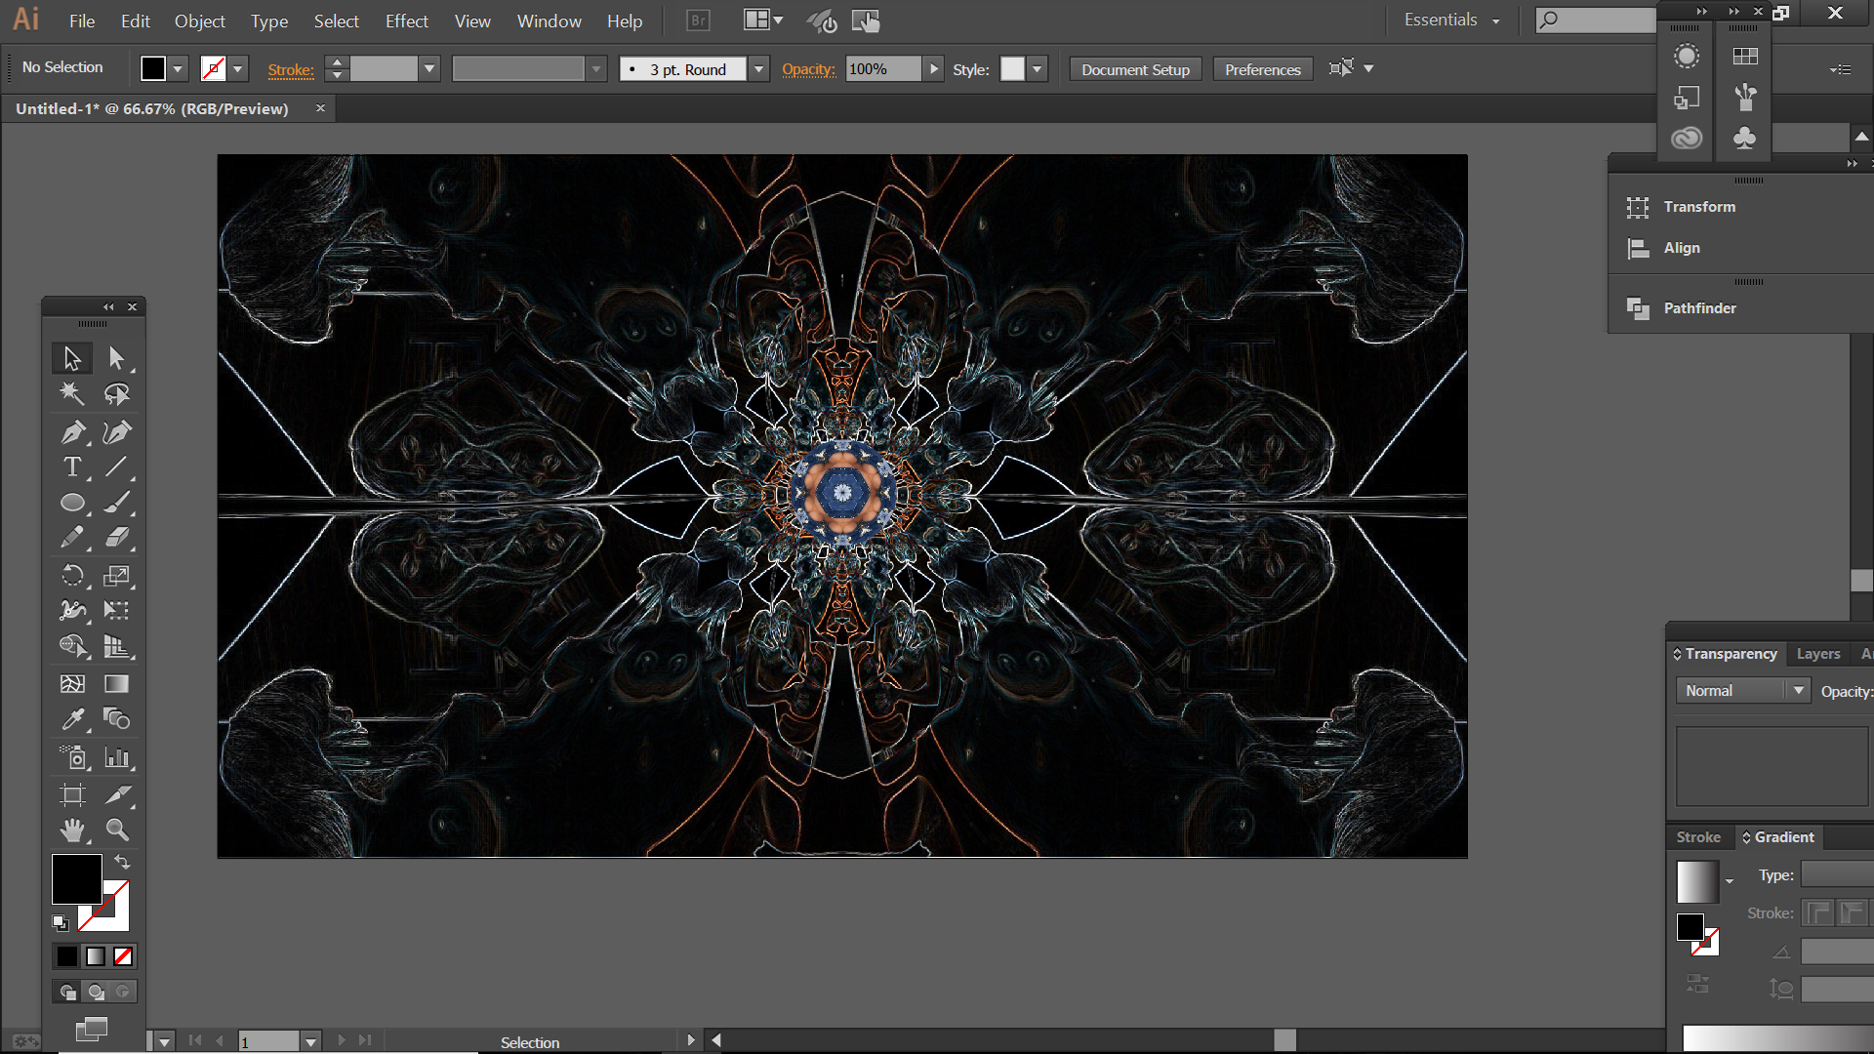
Task: Select the Zoom magnifier tool
Action: click(x=117, y=831)
